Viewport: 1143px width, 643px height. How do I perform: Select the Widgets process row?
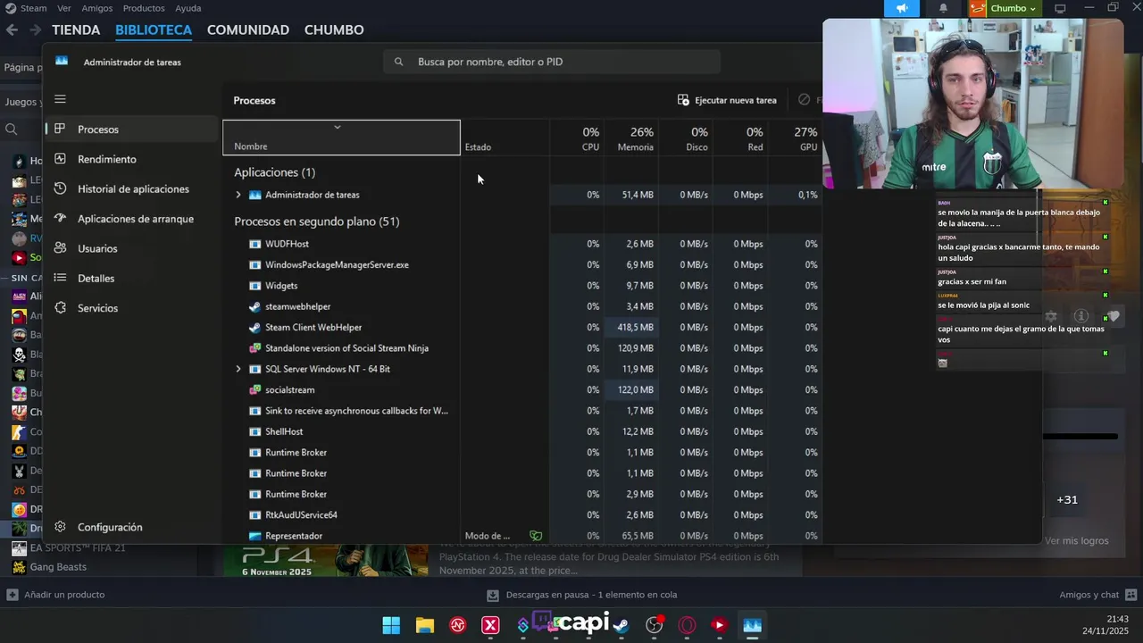(522, 286)
